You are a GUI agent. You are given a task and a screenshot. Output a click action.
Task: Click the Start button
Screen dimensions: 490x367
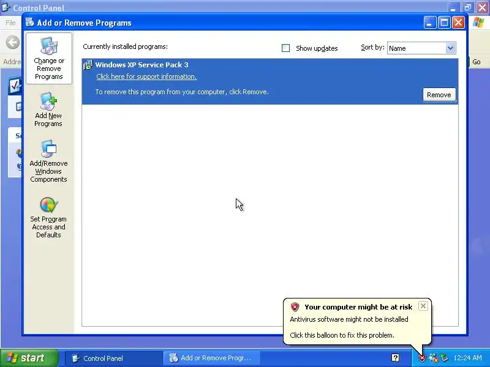coord(29,358)
